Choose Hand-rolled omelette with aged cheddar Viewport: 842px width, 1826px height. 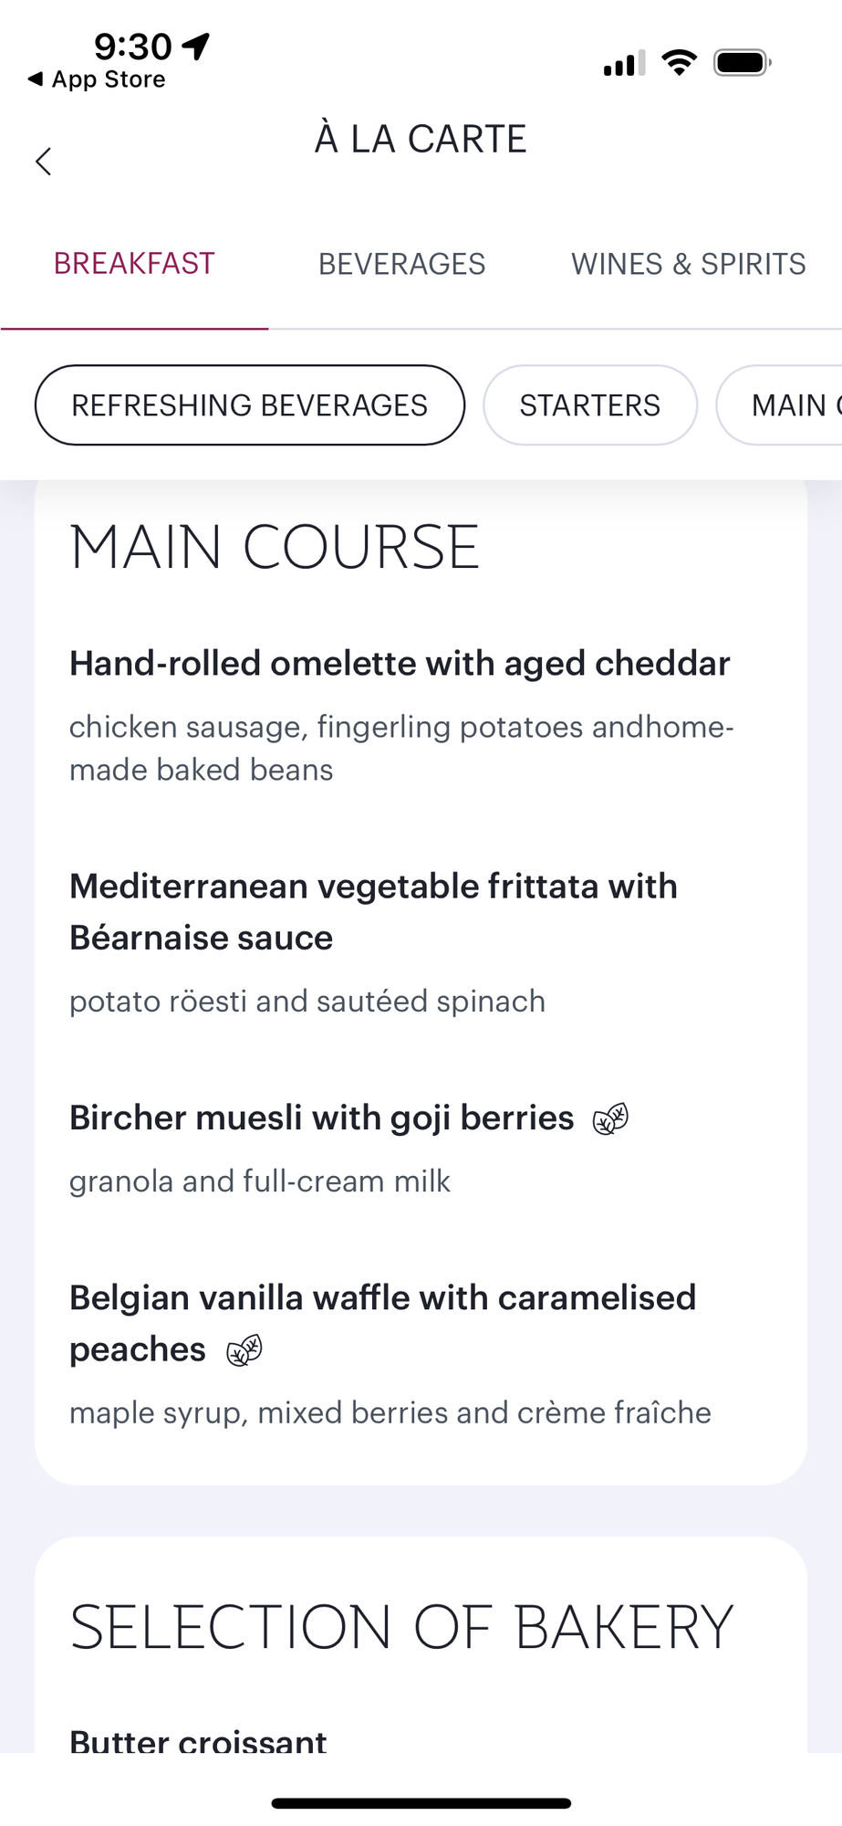pos(400,664)
